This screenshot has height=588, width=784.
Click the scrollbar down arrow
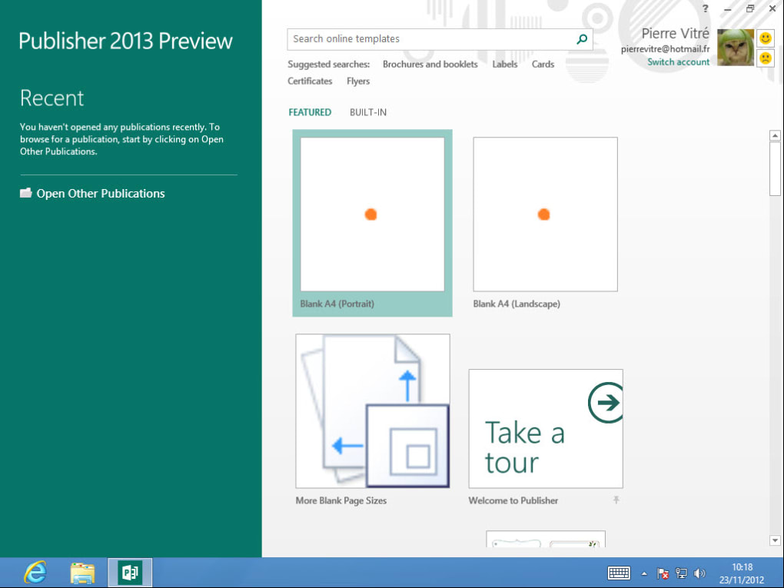775,540
